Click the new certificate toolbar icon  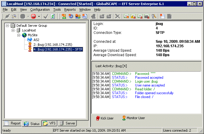click(126, 16)
